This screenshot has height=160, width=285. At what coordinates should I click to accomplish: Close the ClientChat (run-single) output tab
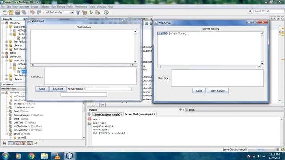(x=122, y=115)
